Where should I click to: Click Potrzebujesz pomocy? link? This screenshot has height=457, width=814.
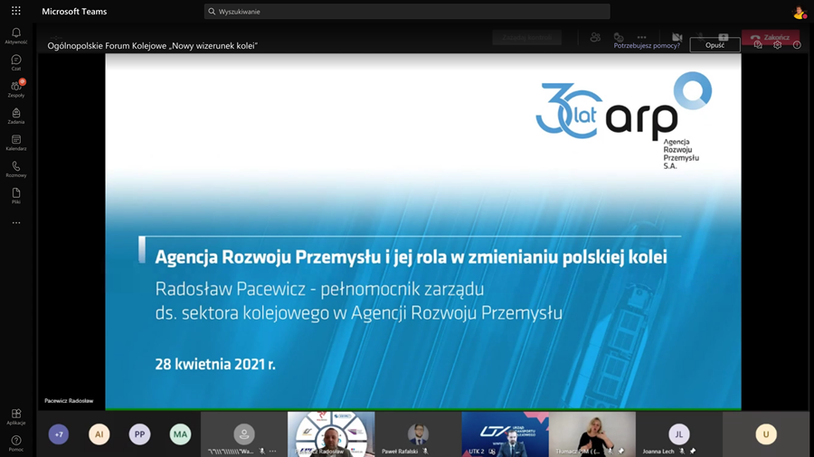647,45
